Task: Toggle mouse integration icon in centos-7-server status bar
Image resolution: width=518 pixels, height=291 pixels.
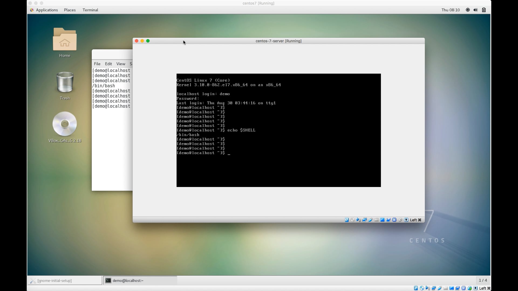Action: [400, 220]
